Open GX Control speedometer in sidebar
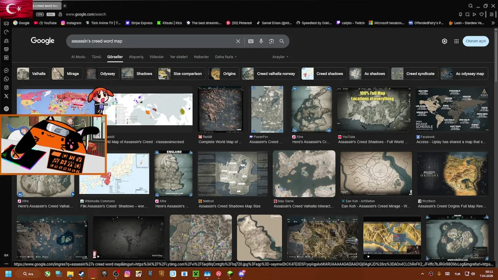 pyautogui.click(x=6, y=32)
